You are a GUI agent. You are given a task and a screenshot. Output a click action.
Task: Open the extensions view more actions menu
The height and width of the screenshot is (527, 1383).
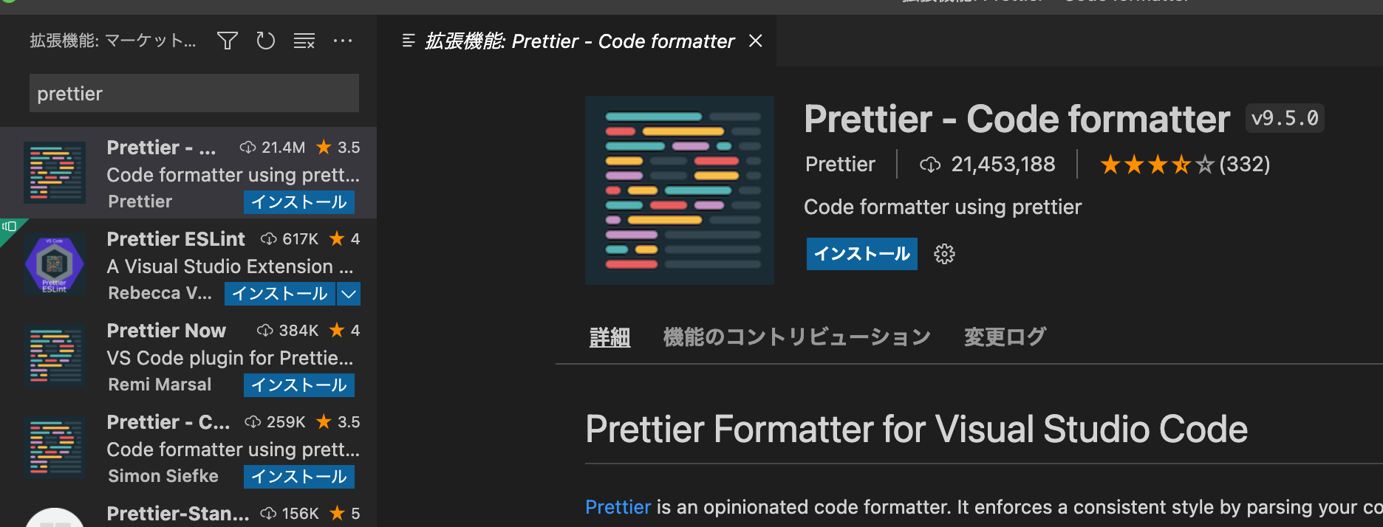click(343, 41)
